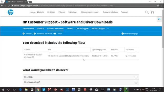Image resolution: width=164 pixels, height=92 pixels.
Task: Click the Finish step
Action: 60,34
